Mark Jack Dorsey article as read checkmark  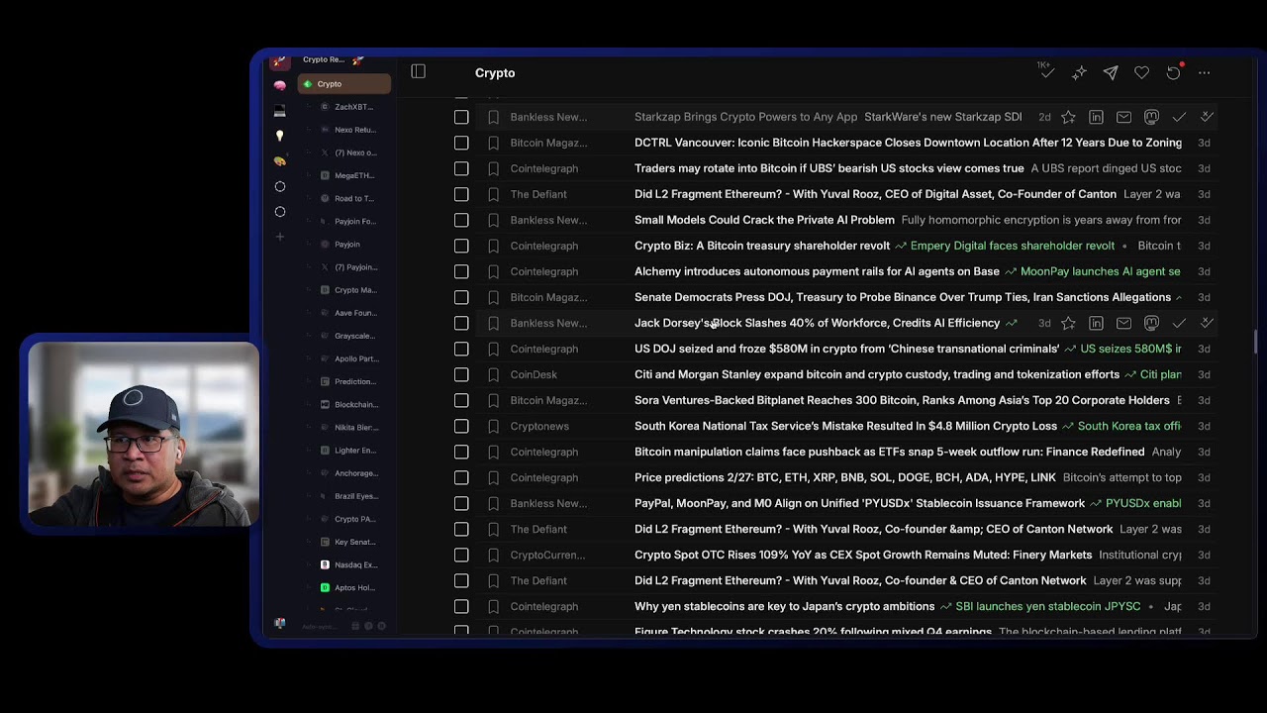click(1179, 323)
